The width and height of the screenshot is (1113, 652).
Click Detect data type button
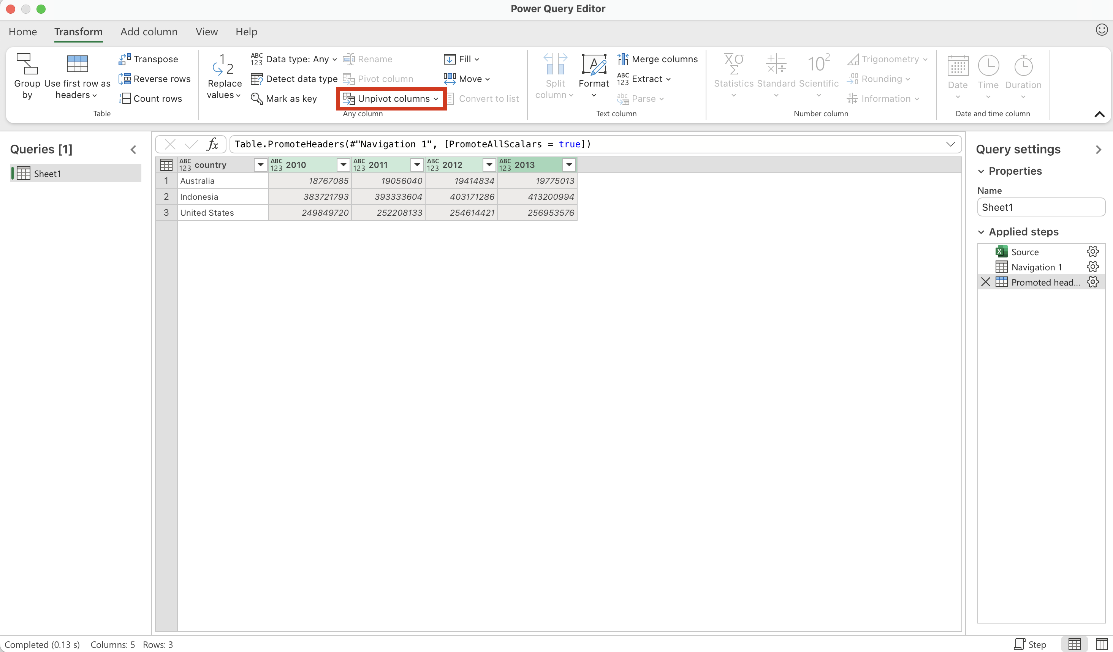point(294,79)
